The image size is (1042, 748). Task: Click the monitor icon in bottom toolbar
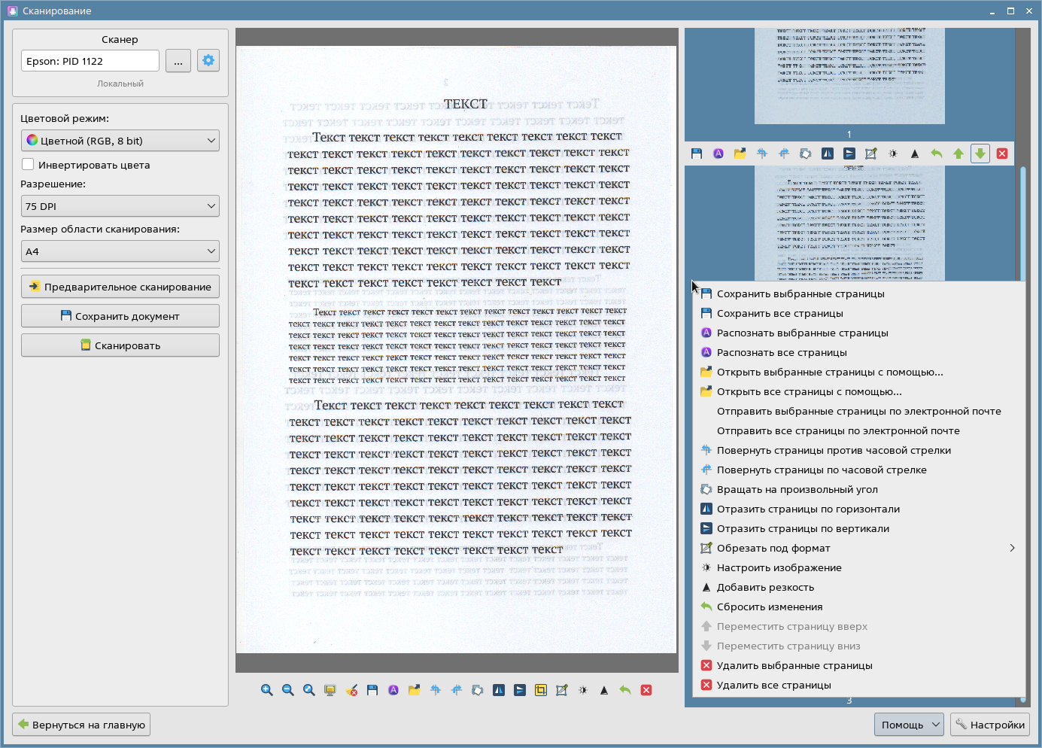330,690
